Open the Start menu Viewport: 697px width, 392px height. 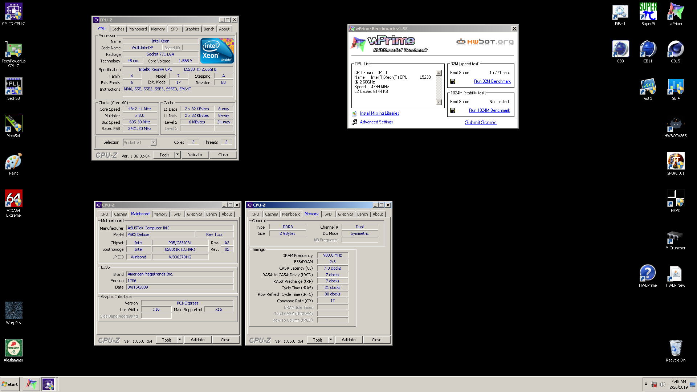pyautogui.click(x=10, y=384)
